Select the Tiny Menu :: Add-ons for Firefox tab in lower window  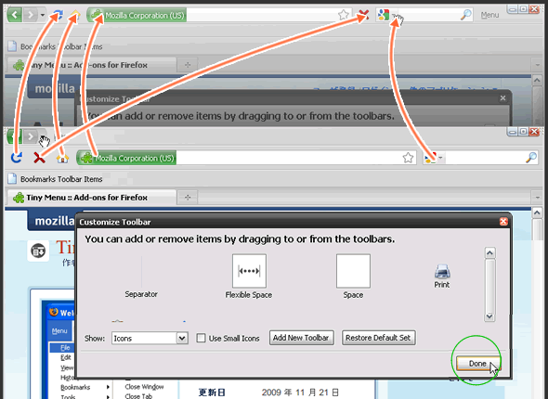coord(92,198)
